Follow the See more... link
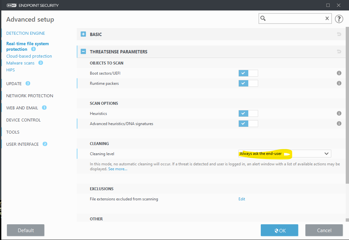This screenshot has height=240, width=349. [x=118, y=169]
